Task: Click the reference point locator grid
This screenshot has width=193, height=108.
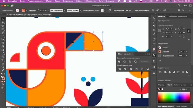Action: pos(160,31)
